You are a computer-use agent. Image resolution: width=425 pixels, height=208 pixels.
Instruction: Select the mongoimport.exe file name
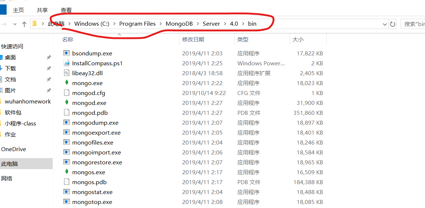point(96,153)
